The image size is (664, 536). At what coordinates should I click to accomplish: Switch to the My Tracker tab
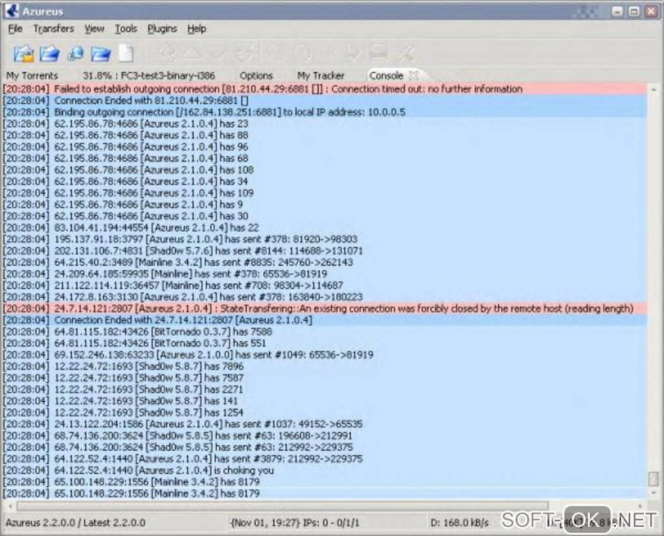click(x=320, y=76)
